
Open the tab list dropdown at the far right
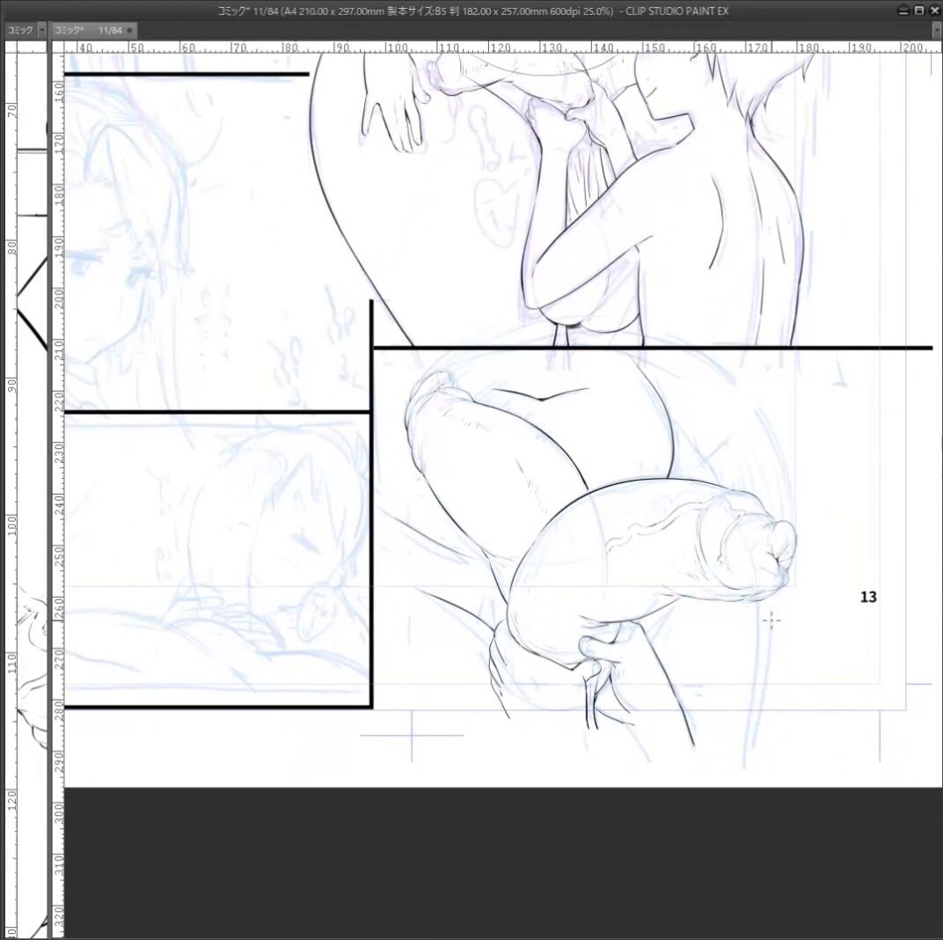[937, 31]
